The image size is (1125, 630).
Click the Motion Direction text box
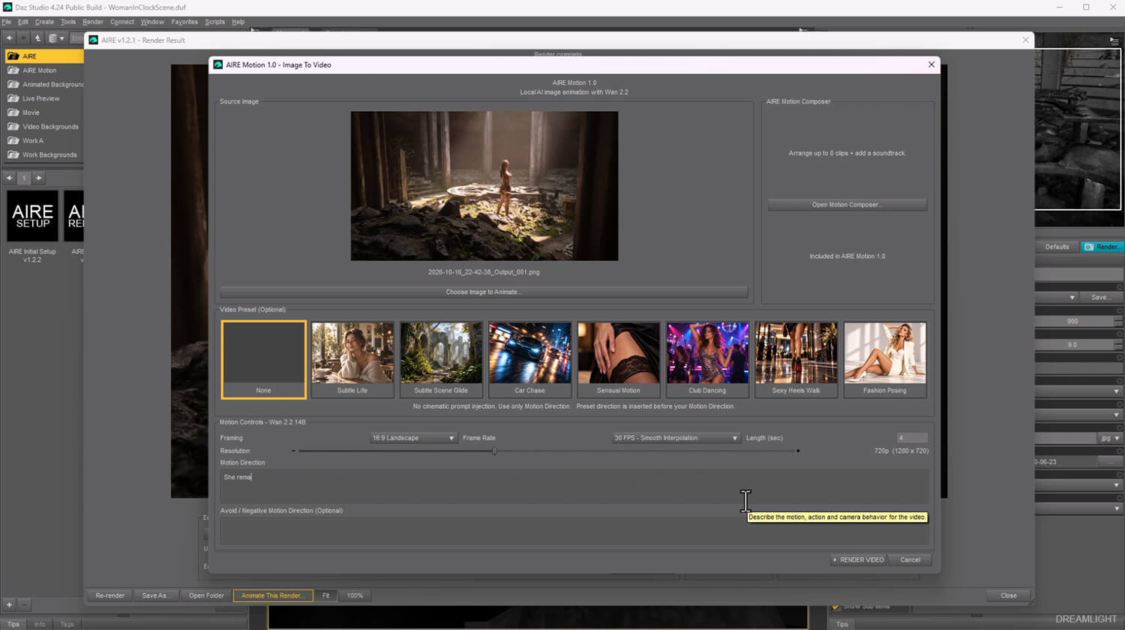[x=574, y=487]
